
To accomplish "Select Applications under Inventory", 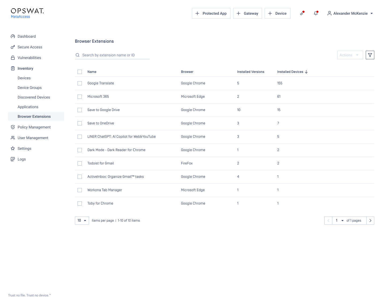I will coord(28,107).
